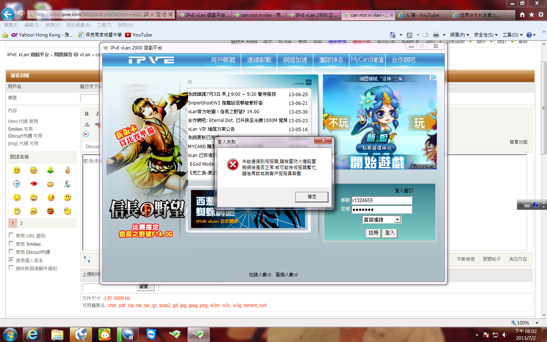Click the Bold formatting button in editor
The image size is (547, 342).
[87, 114]
